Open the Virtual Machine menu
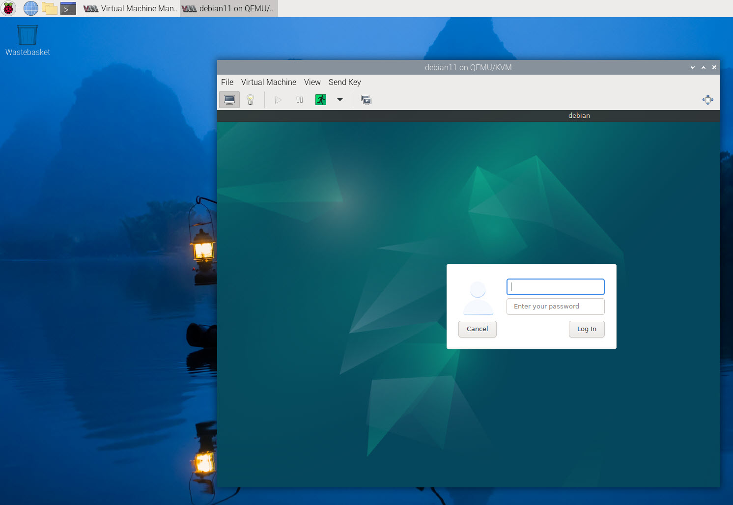733x505 pixels. coord(269,82)
